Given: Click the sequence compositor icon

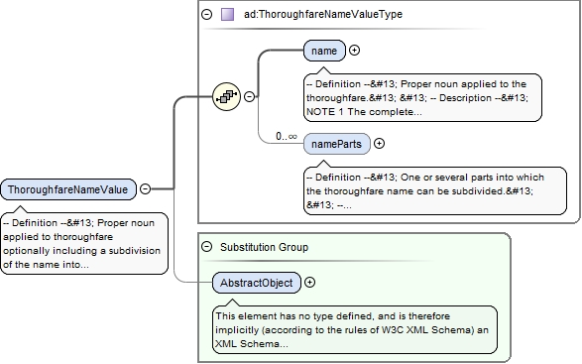Looking at the screenshot, I should [226, 96].
